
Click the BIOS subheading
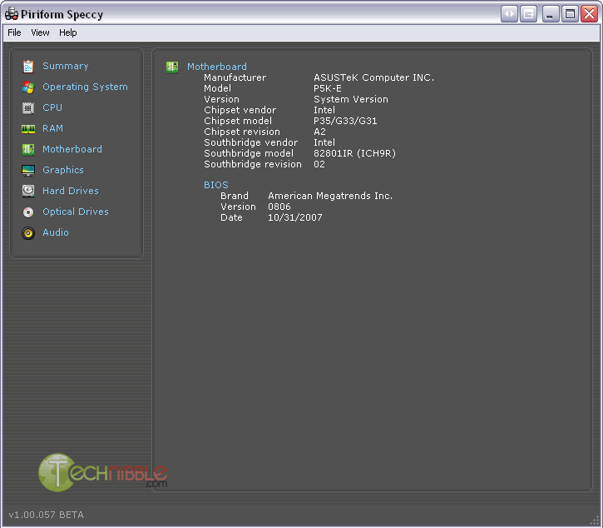click(x=215, y=185)
